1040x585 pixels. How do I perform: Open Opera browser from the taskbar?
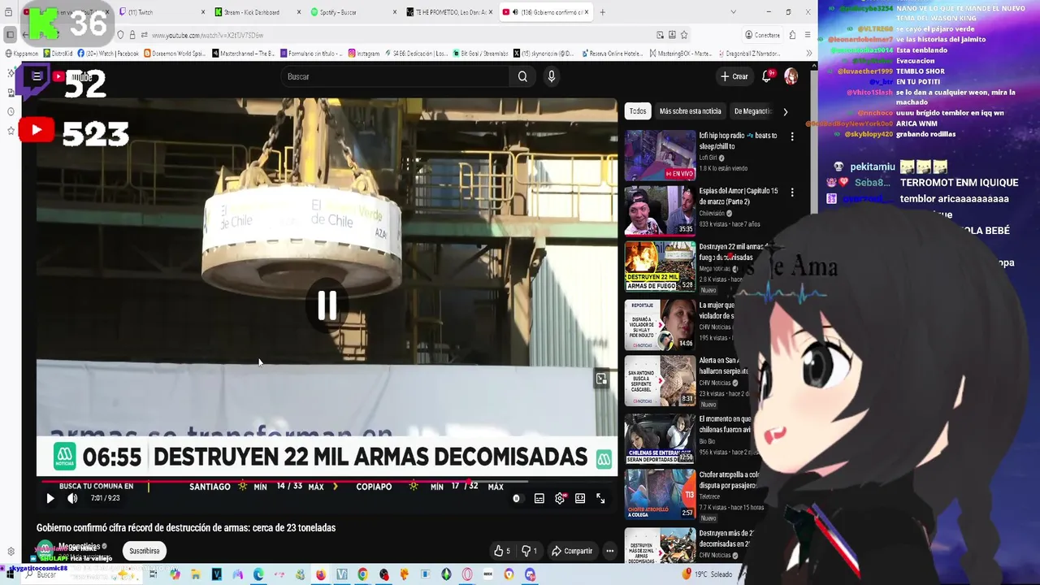(x=467, y=574)
